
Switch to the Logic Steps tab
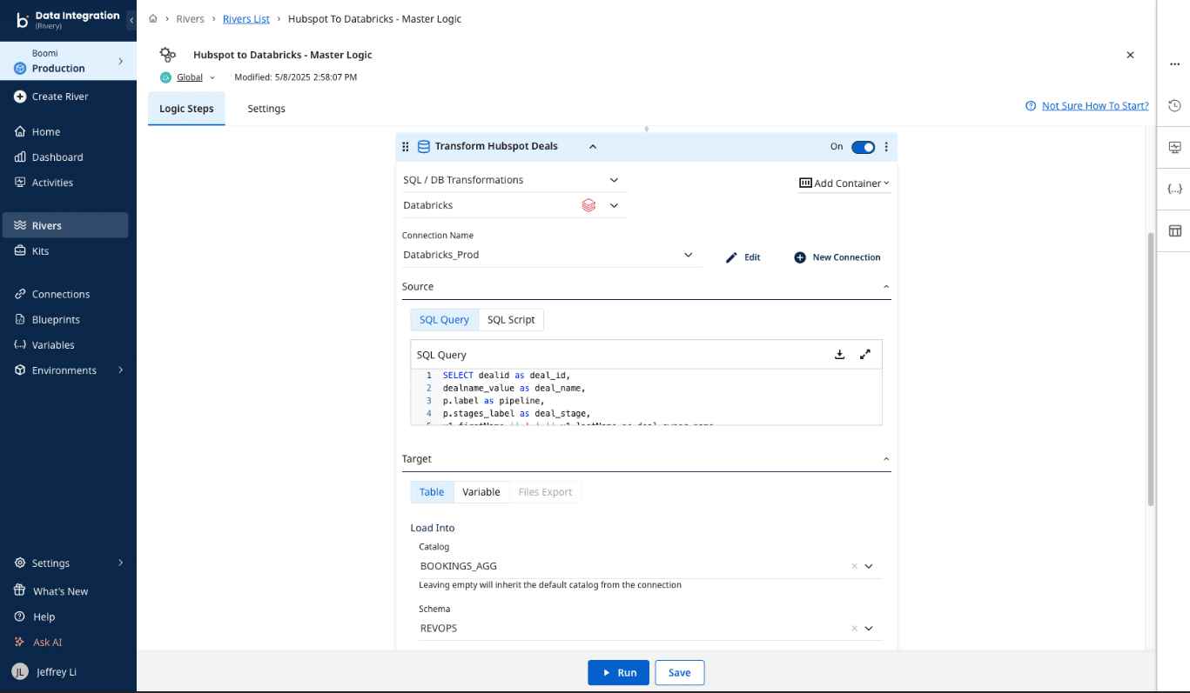[186, 109]
